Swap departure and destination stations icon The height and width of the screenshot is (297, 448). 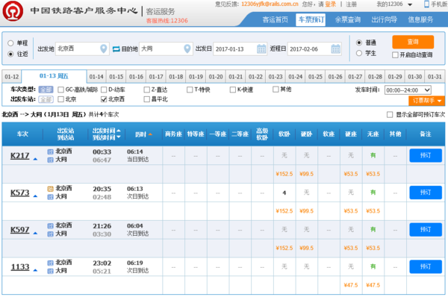click(x=116, y=49)
